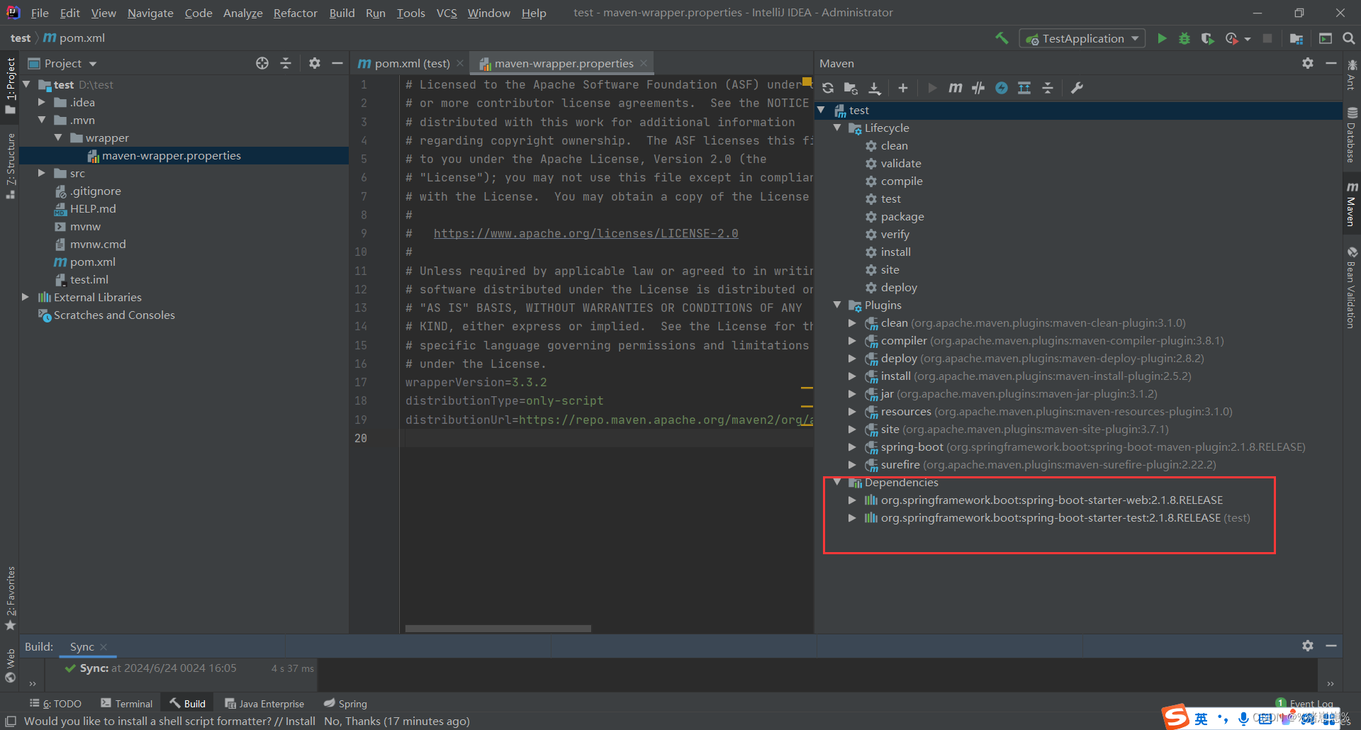Toggle the Favorites side tool window
This screenshot has height=730, width=1361.
(10, 598)
